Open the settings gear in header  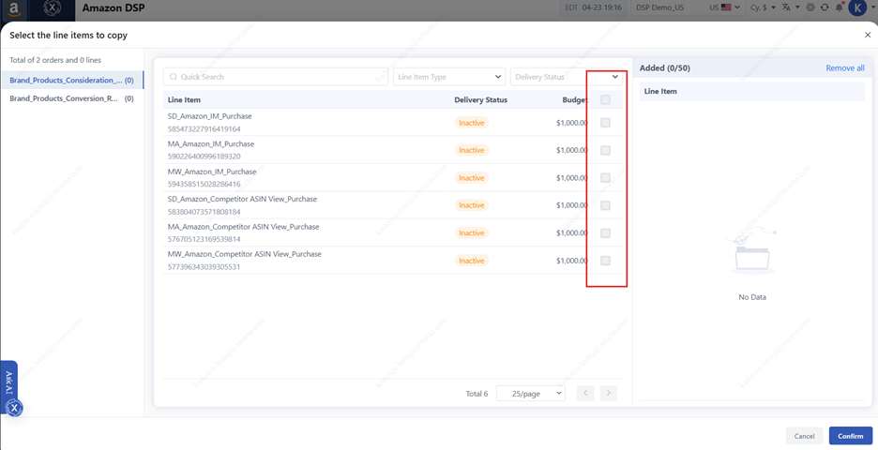810,7
